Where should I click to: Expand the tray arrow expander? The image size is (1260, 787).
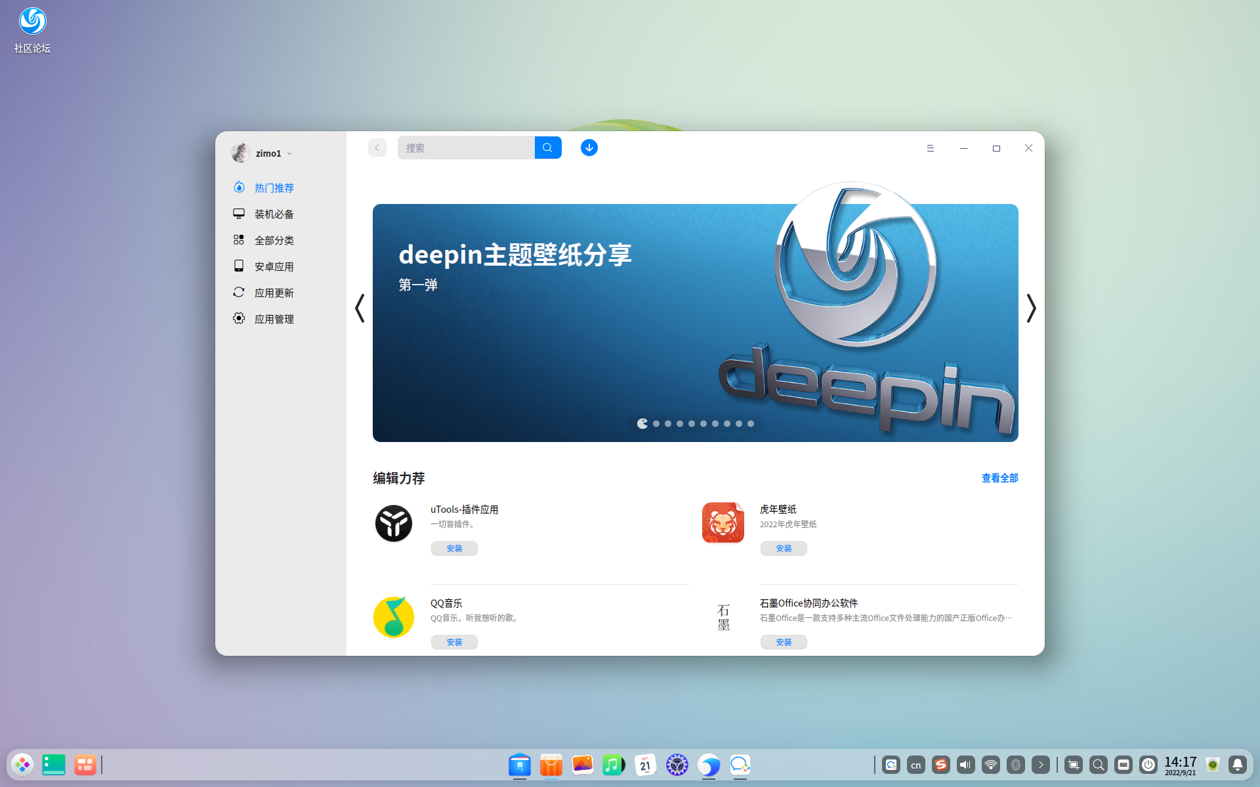[x=1040, y=765]
